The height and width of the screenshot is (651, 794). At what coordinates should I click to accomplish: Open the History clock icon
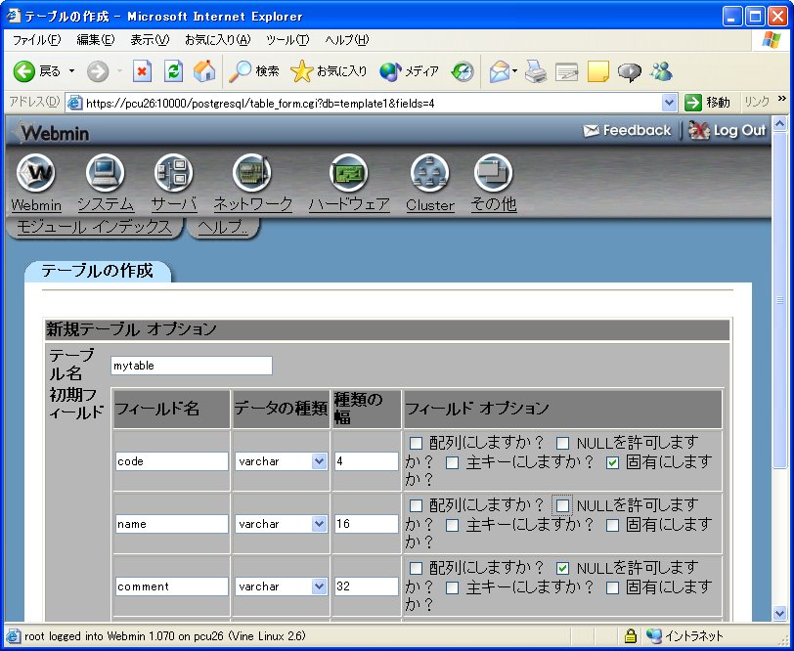(x=463, y=71)
